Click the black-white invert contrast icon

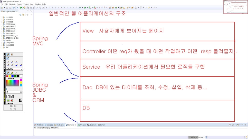[x=21, y=100]
